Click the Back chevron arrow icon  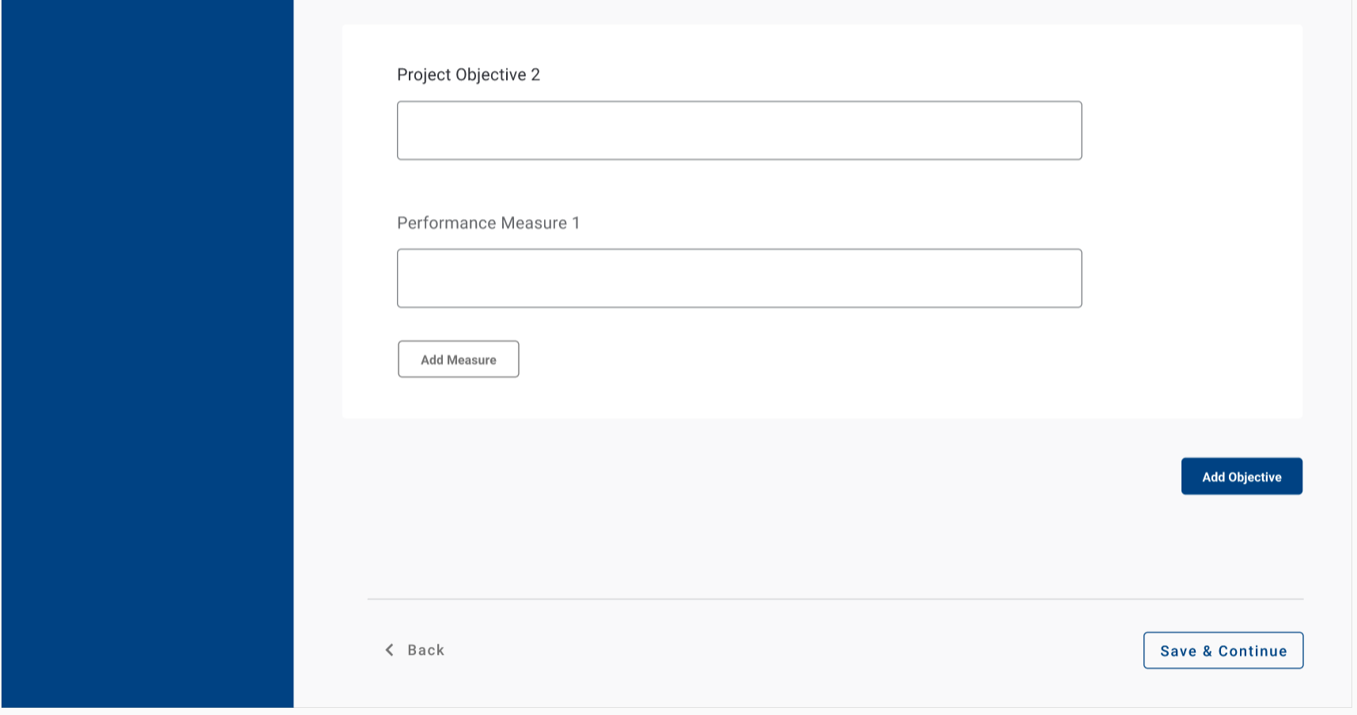coord(389,650)
